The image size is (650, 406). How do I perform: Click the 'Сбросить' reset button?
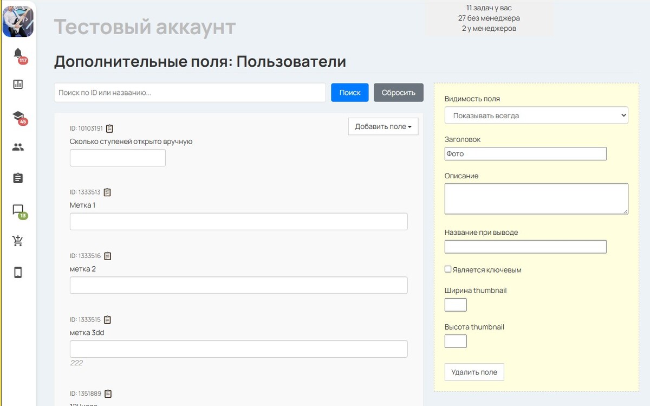[x=398, y=93]
